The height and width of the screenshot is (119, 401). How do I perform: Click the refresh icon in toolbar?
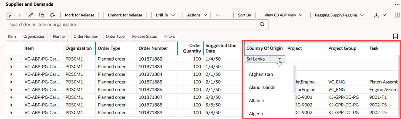(53, 15)
